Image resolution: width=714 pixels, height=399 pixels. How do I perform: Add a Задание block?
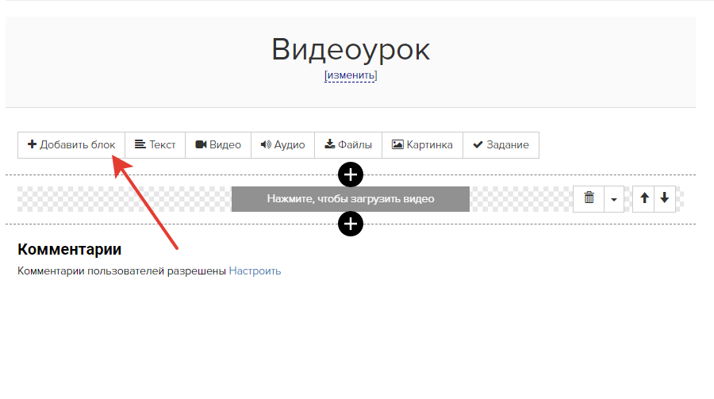pos(501,145)
